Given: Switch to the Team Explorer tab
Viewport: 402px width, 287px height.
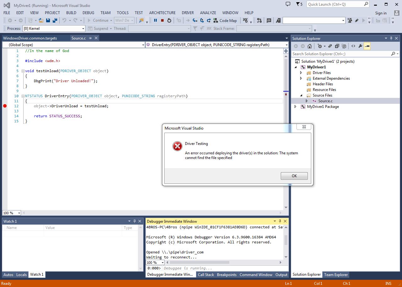Looking at the screenshot, I should (x=336, y=275).
